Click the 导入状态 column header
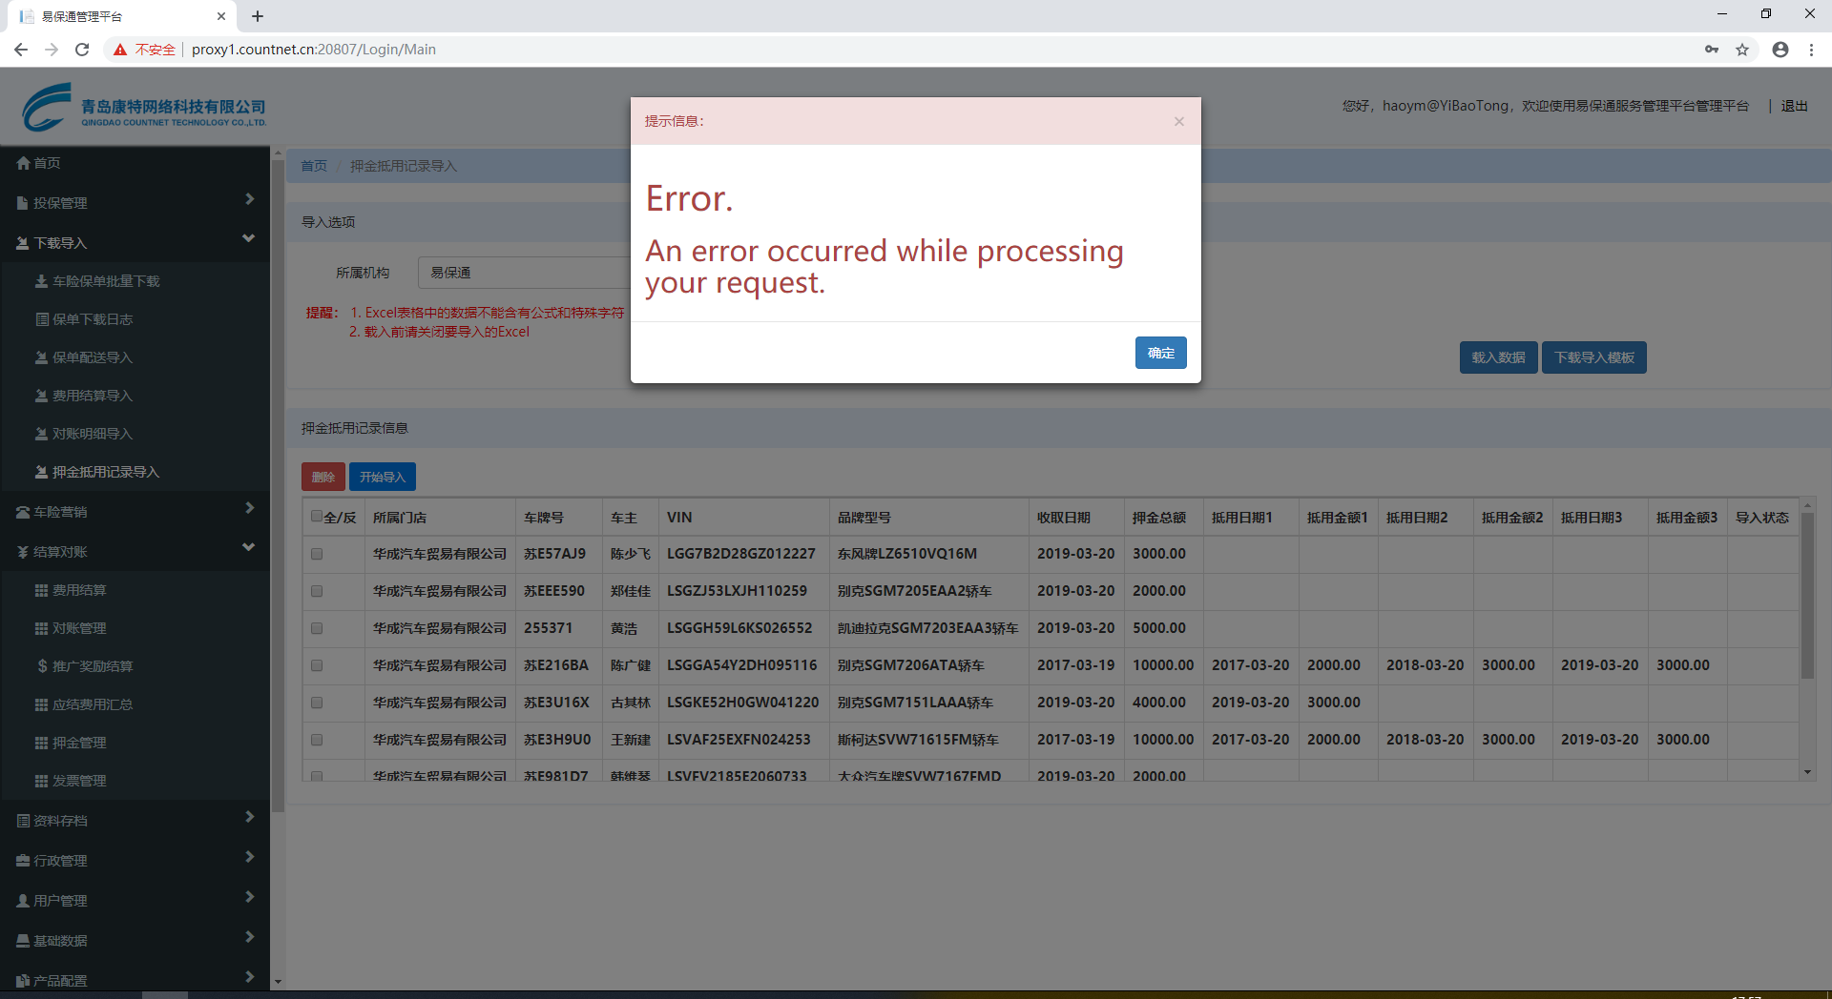The height and width of the screenshot is (999, 1832). [x=1762, y=518]
